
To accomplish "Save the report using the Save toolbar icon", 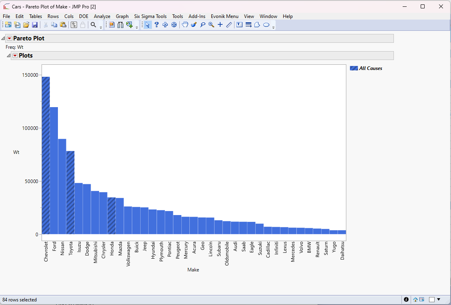I will 35,25.
